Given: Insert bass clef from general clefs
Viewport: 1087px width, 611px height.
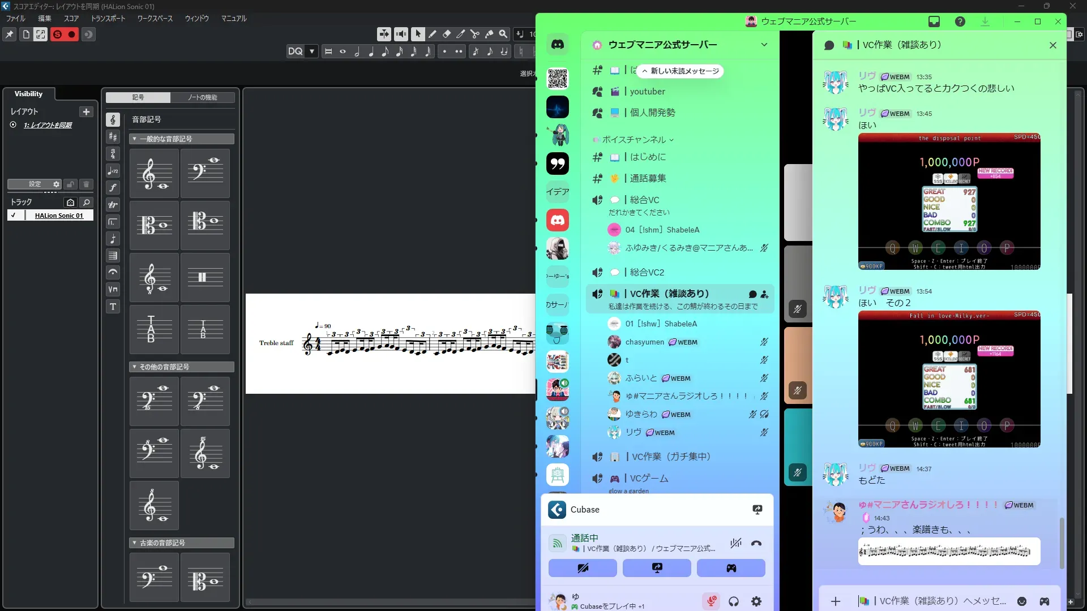Looking at the screenshot, I should (x=205, y=173).
